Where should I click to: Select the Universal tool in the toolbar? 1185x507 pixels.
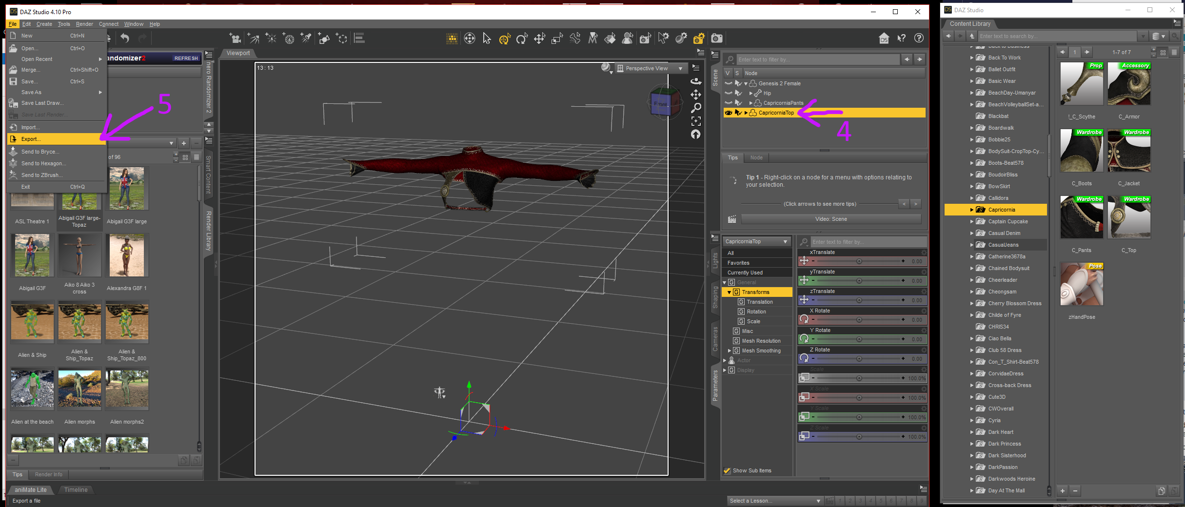[504, 39]
